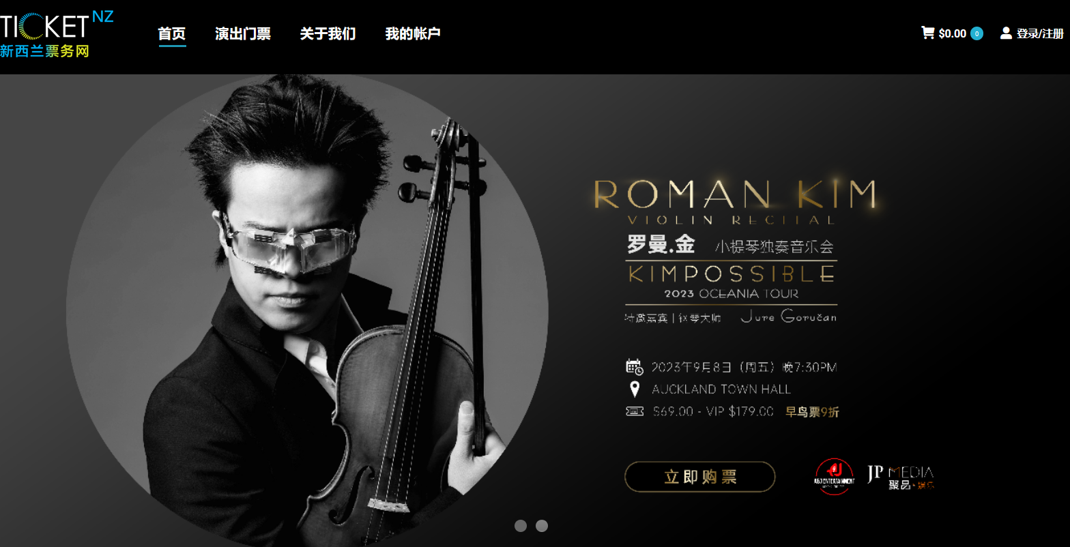Image resolution: width=1070 pixels, height=547 pixels.
Task: Click the ROMAN KIM gold title text
Action: [x=736, y=194]
